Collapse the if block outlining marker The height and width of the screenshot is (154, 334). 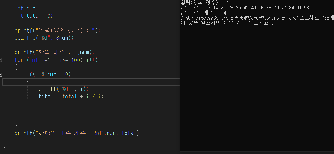(1, 74)
